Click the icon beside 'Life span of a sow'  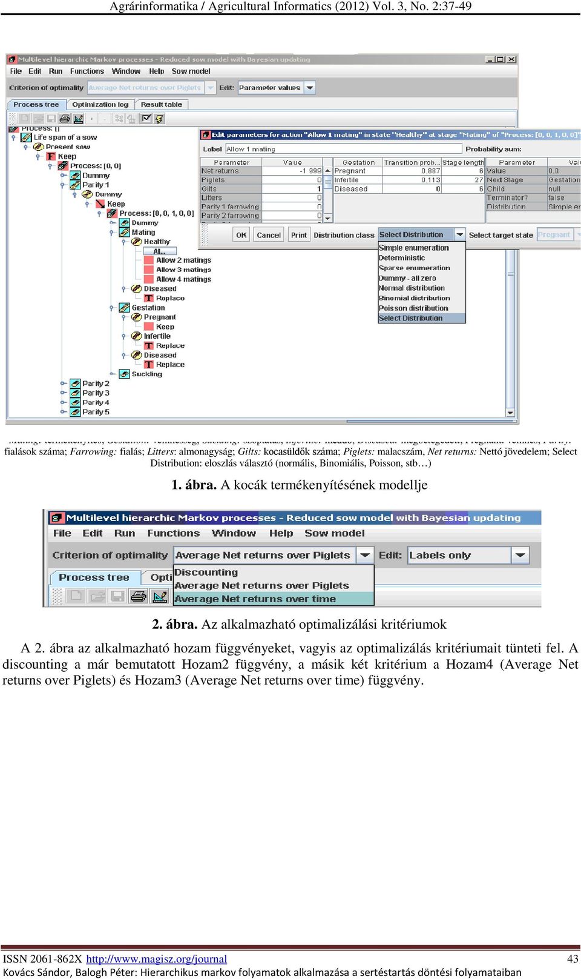(x=27, y=138)
